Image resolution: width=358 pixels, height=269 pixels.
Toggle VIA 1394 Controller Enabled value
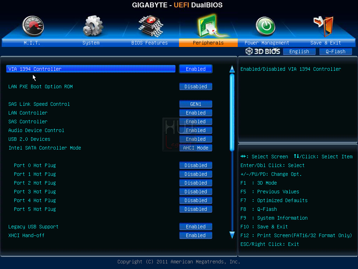[196, 69]
